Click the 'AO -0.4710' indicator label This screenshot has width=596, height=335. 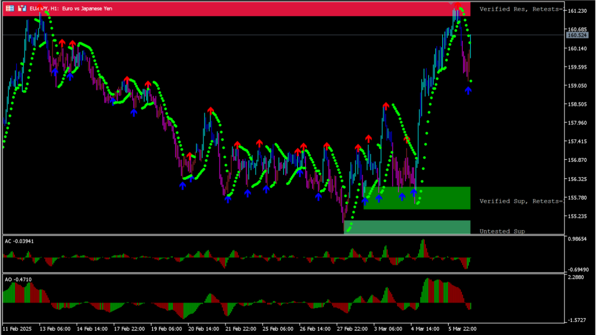(18, 279)
